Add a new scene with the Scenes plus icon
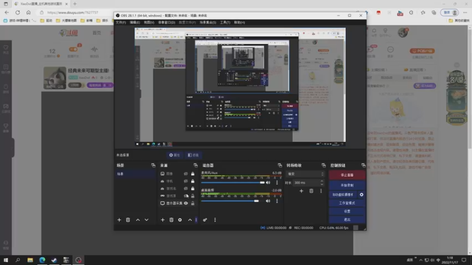The width and height of the screenshot is (472, 265). point(119,220)
